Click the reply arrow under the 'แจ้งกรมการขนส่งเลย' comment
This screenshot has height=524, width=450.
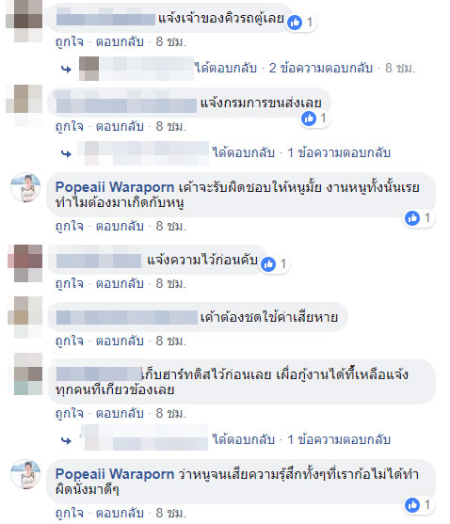pos(66,153)
